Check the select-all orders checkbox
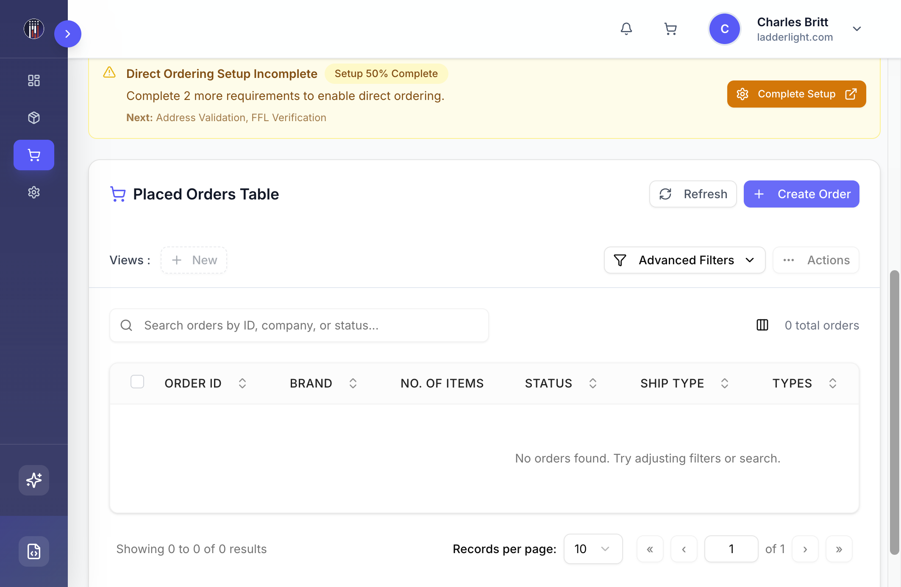 (137, 382)
